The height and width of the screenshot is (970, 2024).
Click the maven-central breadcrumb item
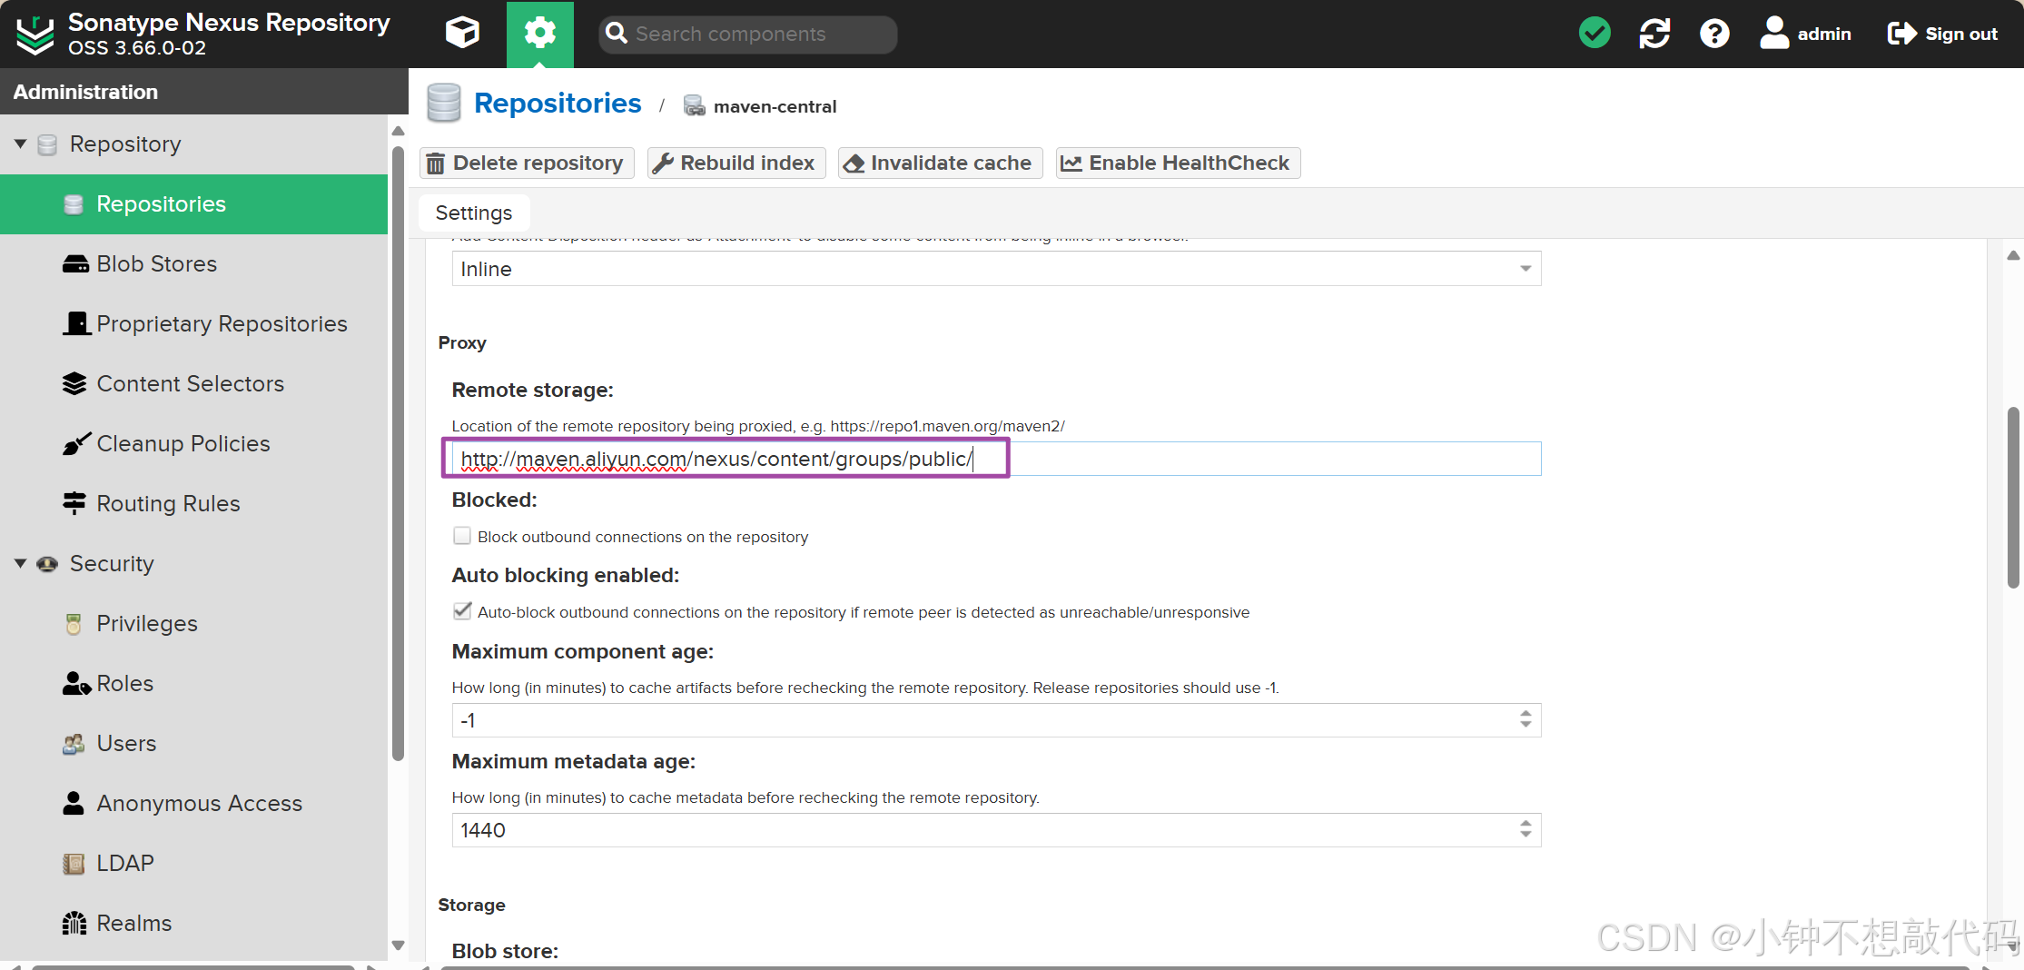pyautogui.click(x=775, y=106)
